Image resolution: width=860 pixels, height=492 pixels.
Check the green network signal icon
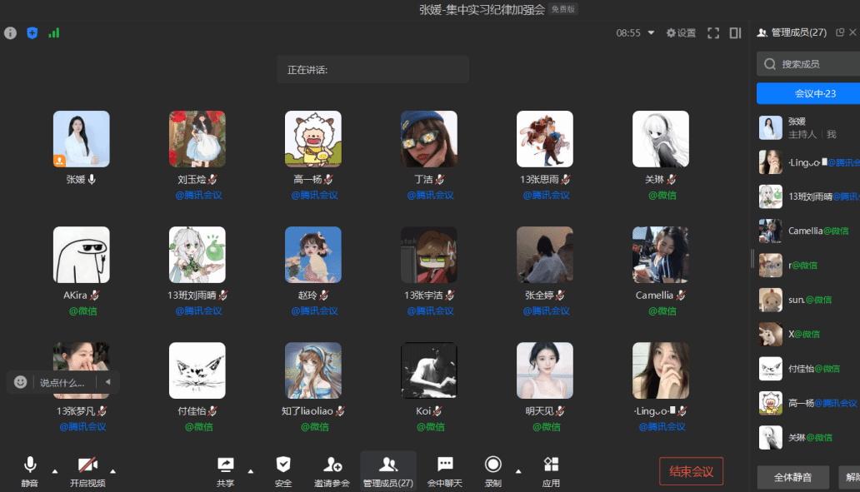[54, 33]
